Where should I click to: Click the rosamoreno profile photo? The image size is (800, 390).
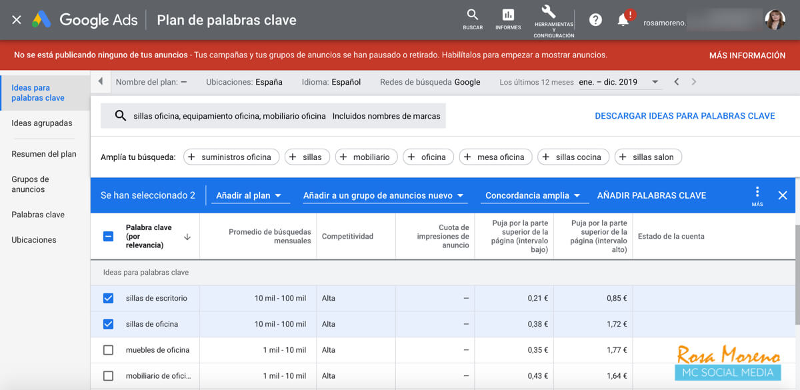point(775,19)
